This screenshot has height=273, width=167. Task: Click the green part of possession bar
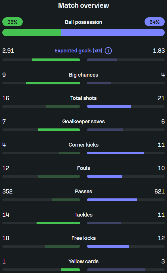31,33
